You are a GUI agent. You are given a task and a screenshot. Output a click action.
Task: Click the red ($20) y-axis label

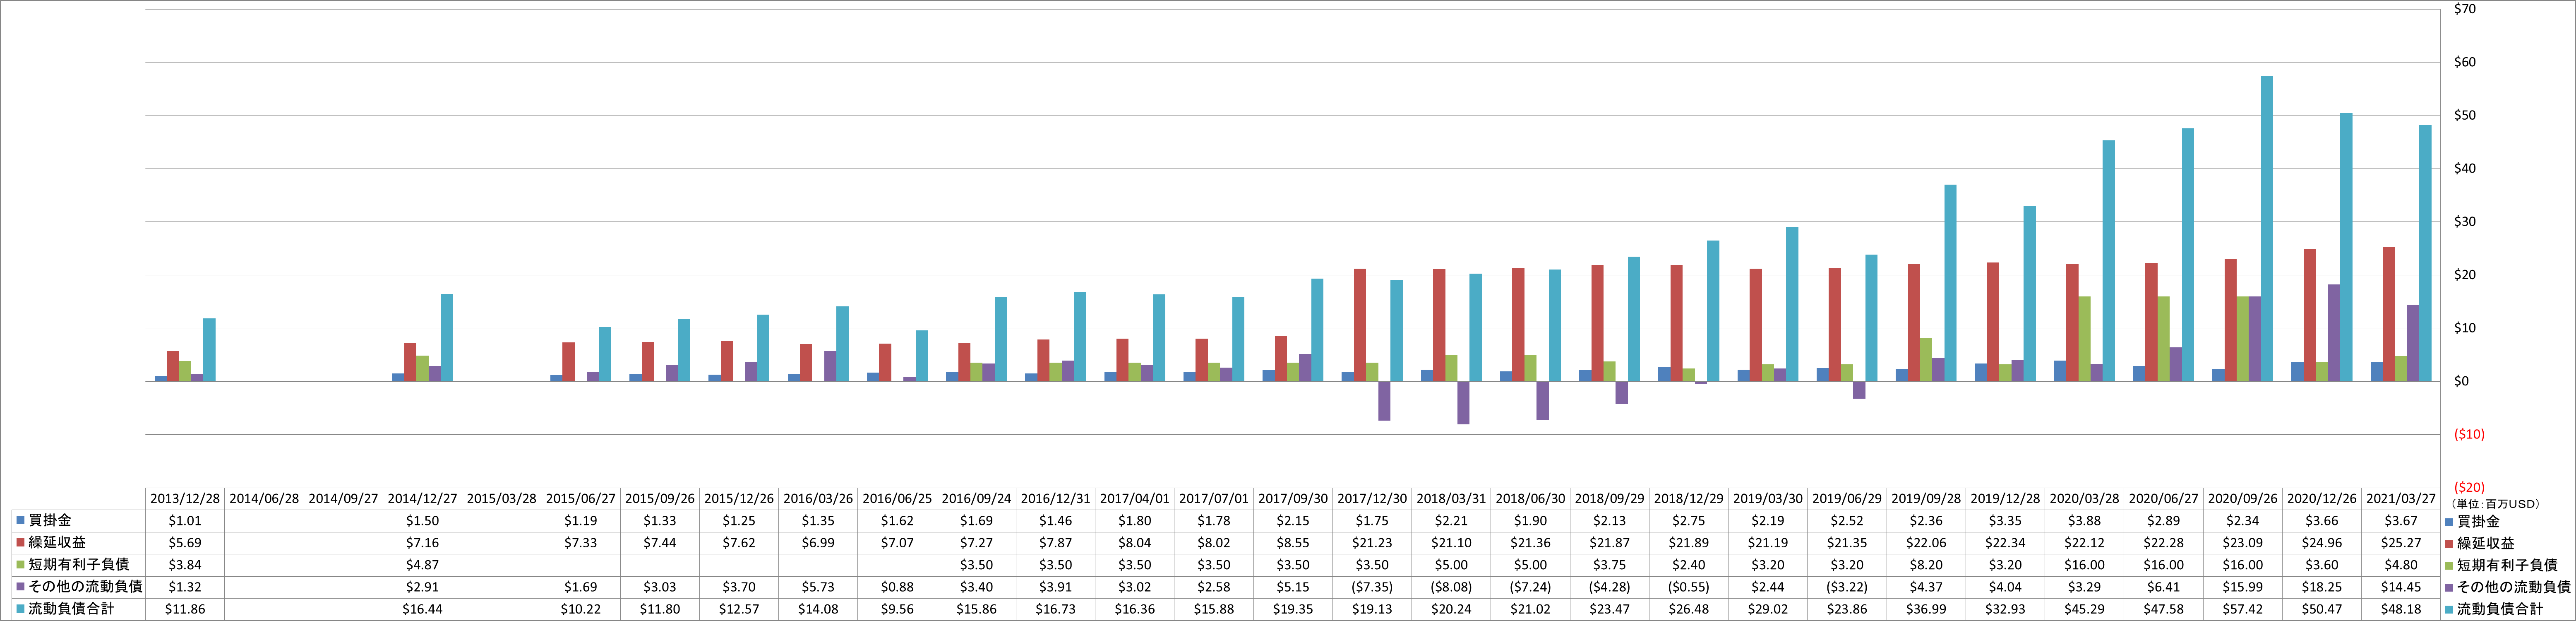click(2469, 488)
